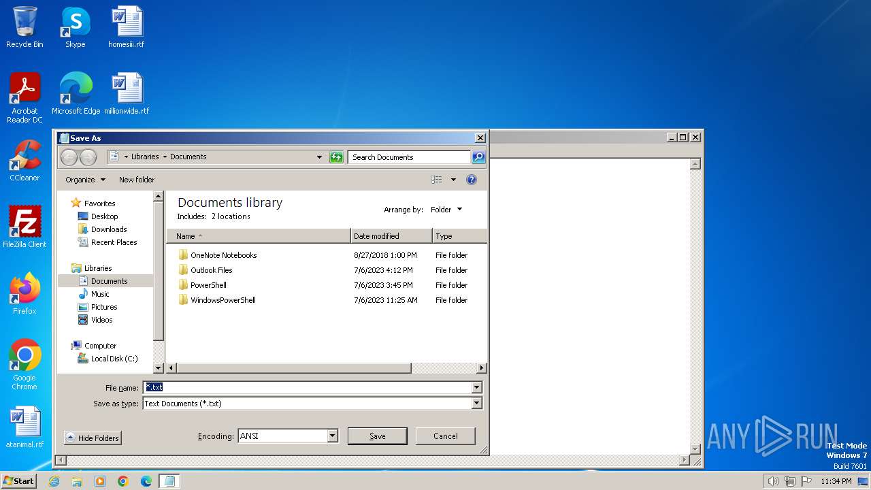Screen dimensions: 871x490
Task: Sort by the Name column header
Action: click(x=259, y=236)
